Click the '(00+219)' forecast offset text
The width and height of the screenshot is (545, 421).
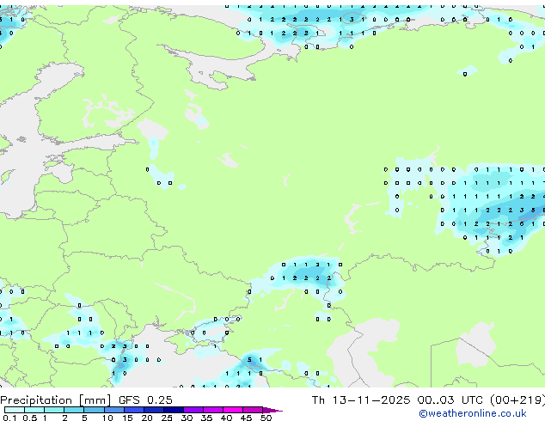[517, 400]
